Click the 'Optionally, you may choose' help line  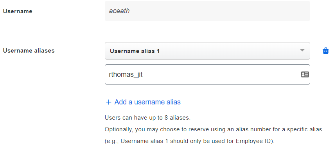(x=213, y=129)
